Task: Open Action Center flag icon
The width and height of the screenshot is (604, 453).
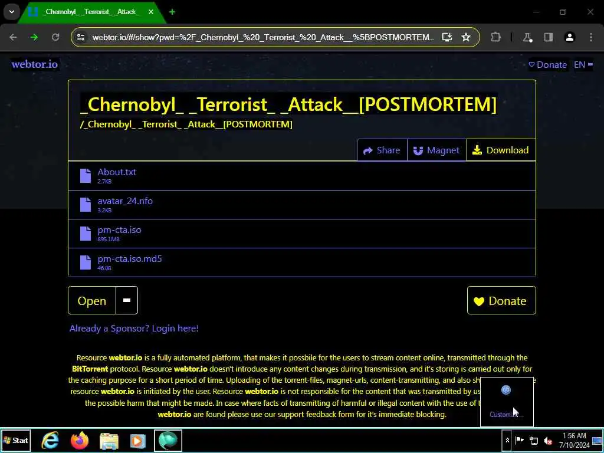Action: pos(519,440)
